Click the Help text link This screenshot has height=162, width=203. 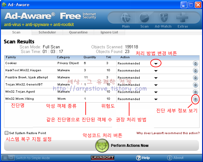tap(146, 158)
